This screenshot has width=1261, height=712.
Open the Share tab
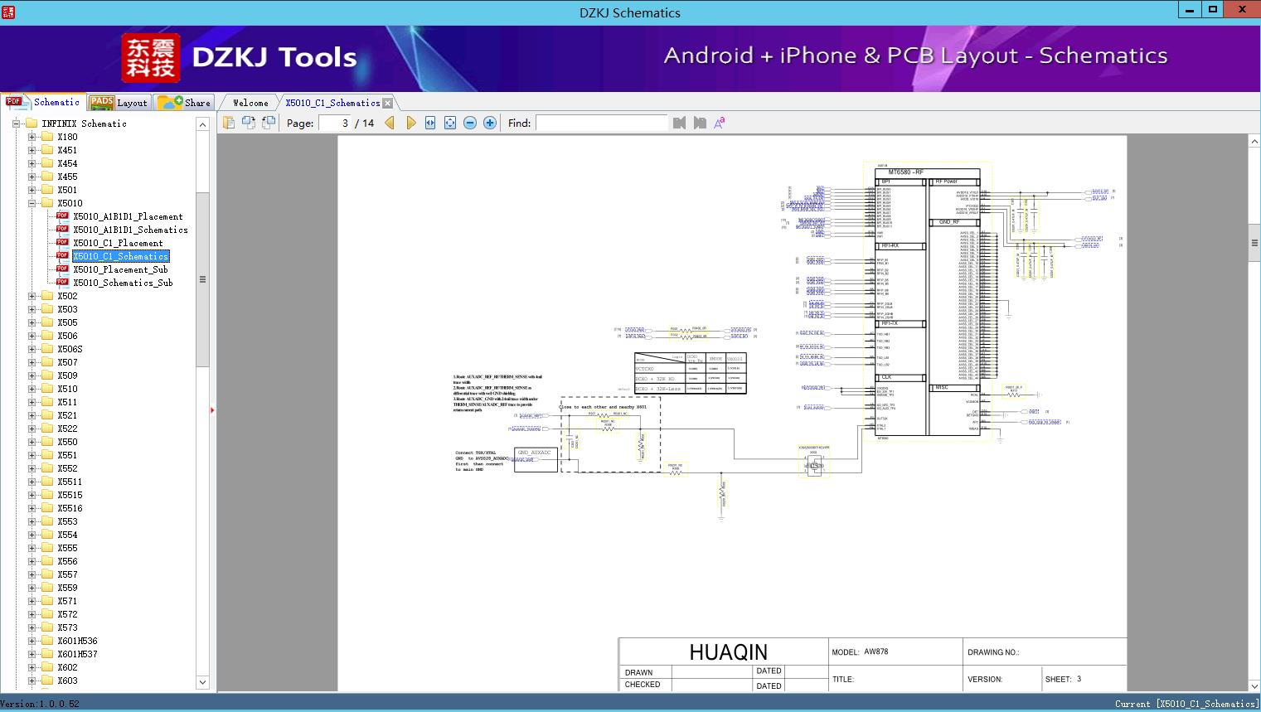click(x=185, y=103)
